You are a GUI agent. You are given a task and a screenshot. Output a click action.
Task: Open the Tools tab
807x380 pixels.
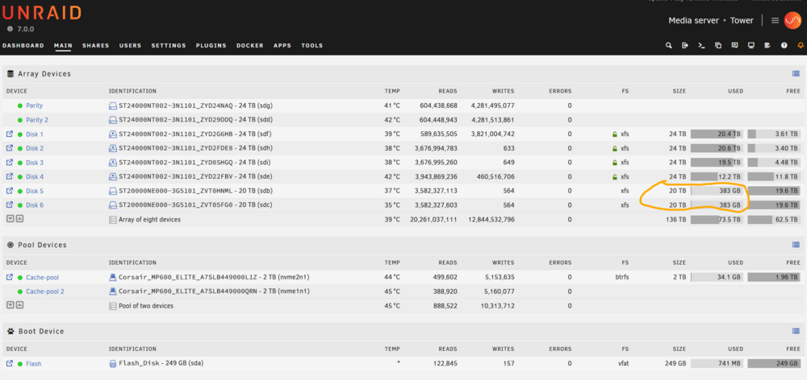[x=312, y=46]
